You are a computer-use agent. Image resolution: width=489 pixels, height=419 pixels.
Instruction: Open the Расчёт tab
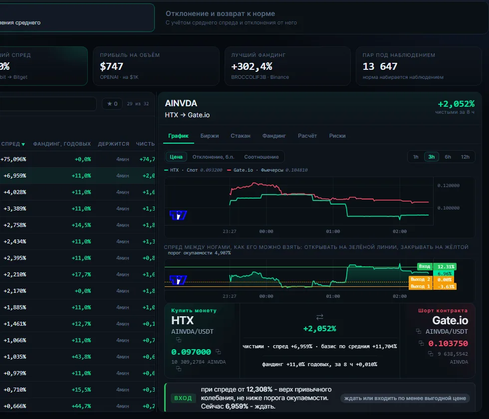(307, 136)
